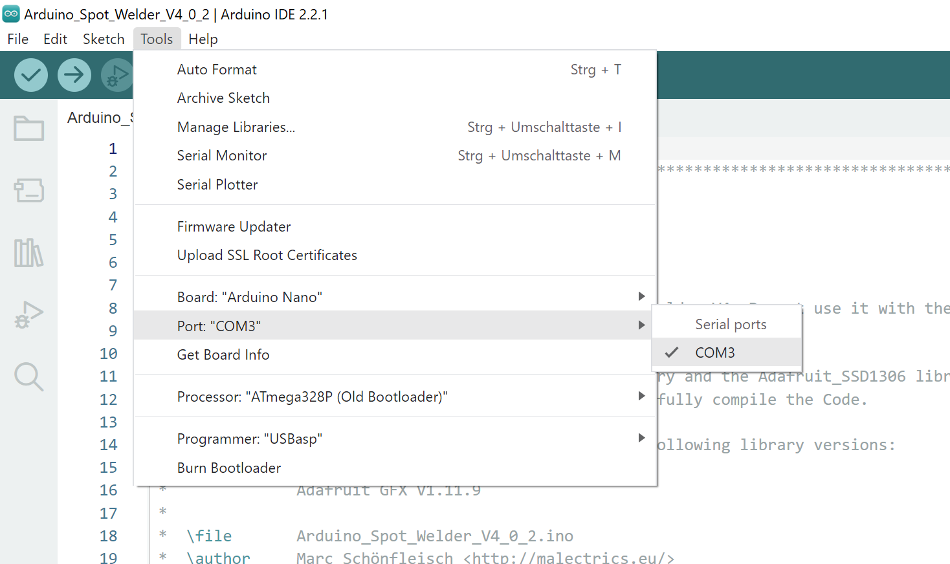Choose Archive Sketch
The width and height of the screenshot is (950, 564).
coord(395,98)
